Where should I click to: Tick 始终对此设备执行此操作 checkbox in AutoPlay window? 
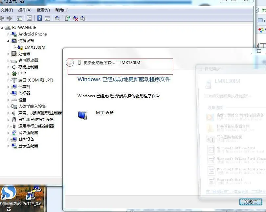(206, 96)
